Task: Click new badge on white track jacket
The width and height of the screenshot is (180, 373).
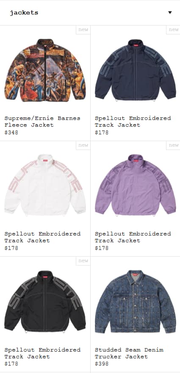Action: (83, 145)
